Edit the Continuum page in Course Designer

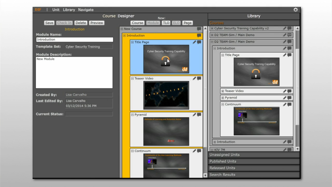(x=194, y=151)
